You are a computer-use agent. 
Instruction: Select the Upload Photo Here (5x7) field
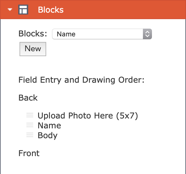pyautogui.click(x=88, y=116)
